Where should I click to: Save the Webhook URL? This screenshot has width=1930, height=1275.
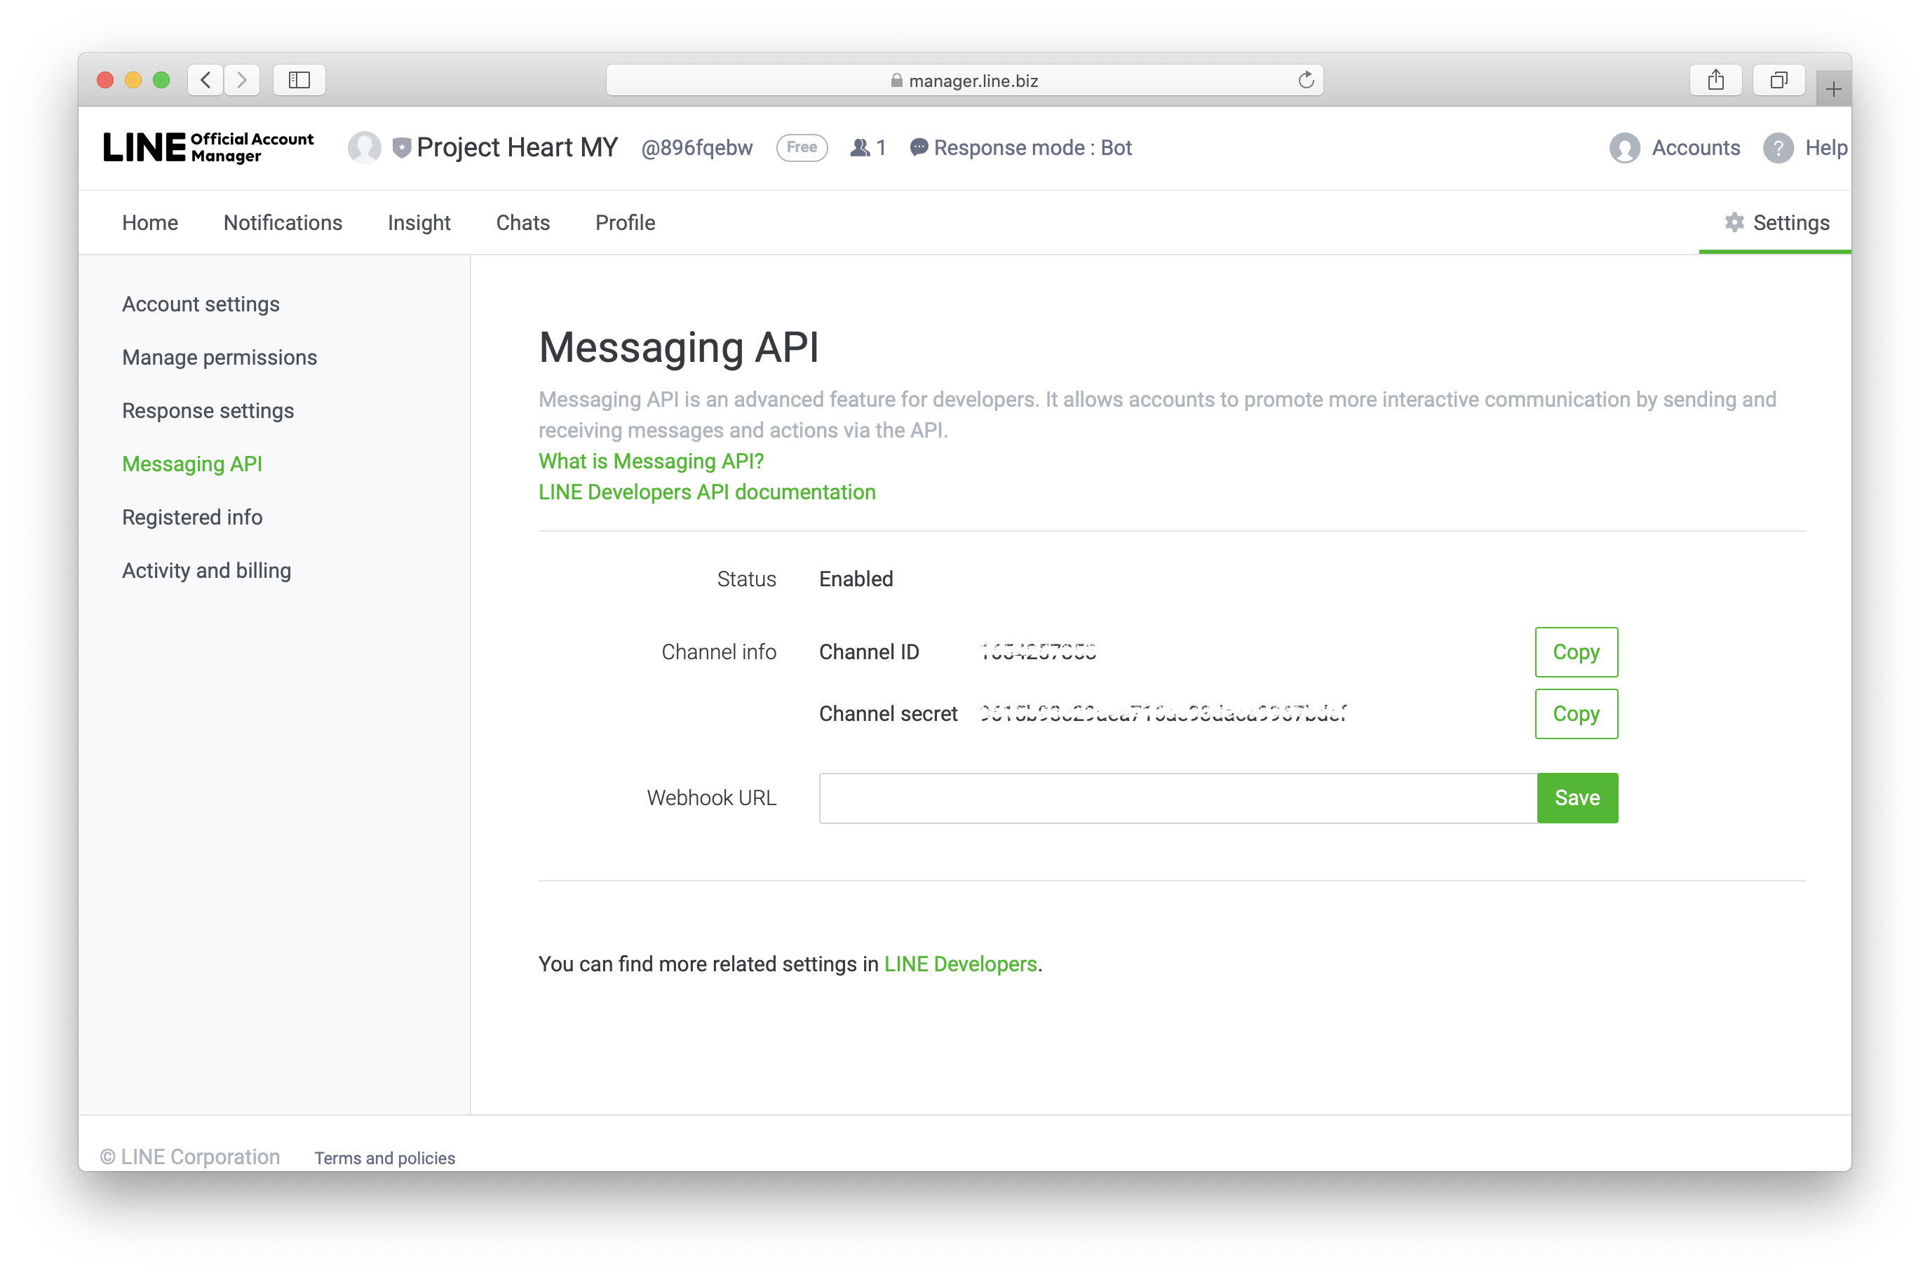pyautogui.click(x=1576, y=797)
